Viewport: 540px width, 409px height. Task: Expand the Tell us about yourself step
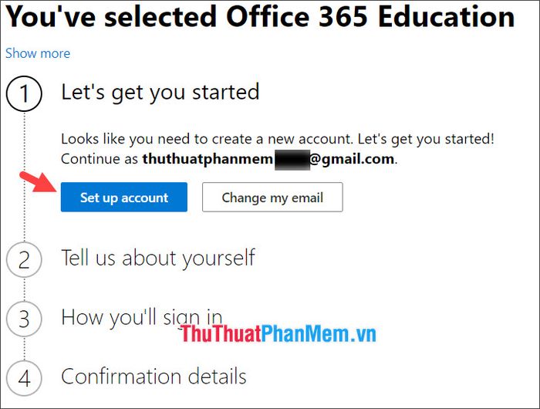[x=158, y=258]
